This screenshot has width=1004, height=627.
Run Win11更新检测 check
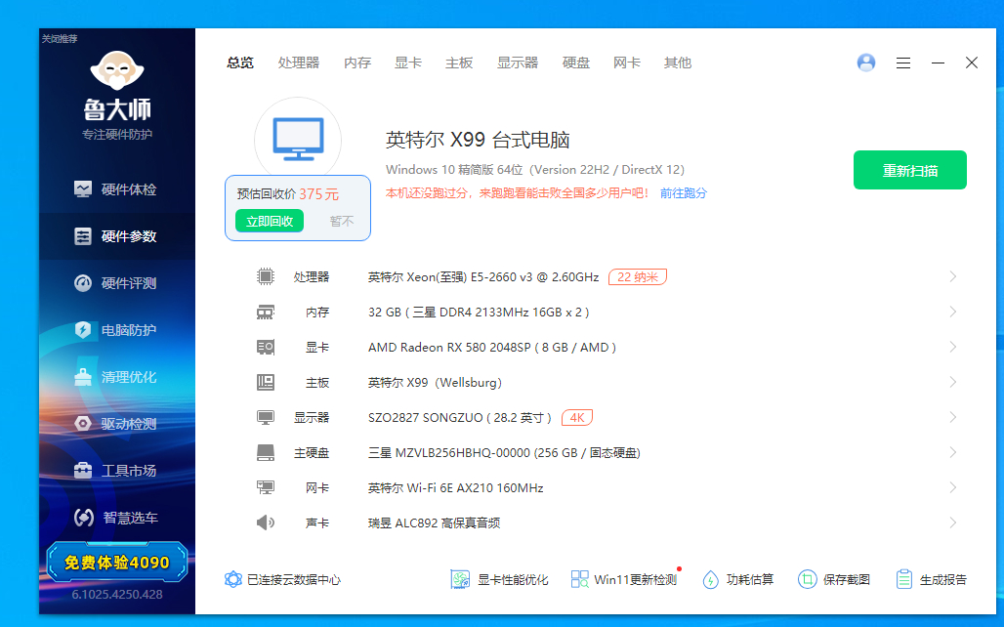pyautogui.click(x=624, y=579)
